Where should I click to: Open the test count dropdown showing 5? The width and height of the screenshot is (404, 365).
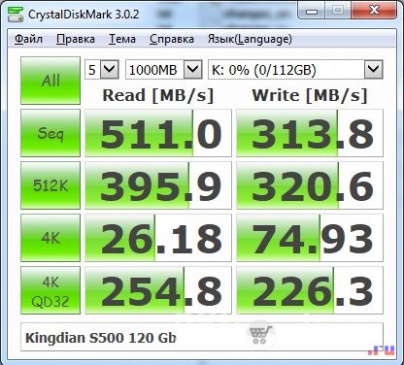pos(102,70)
